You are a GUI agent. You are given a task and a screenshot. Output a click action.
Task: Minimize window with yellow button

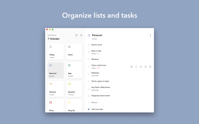coord(50,29)
